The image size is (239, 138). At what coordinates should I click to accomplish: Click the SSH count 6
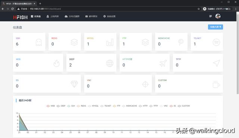point(17,44)
